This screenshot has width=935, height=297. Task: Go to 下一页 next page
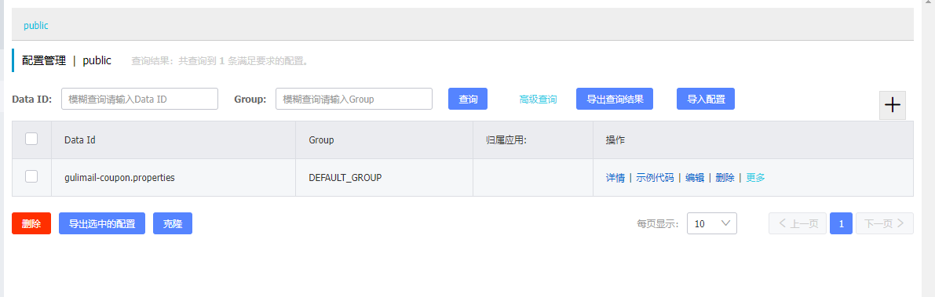[884, 223]
